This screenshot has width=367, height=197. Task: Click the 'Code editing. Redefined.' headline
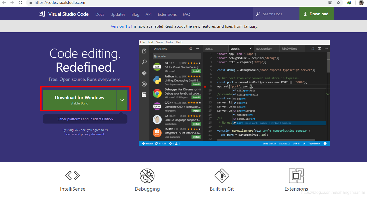(x=85, y=60)
